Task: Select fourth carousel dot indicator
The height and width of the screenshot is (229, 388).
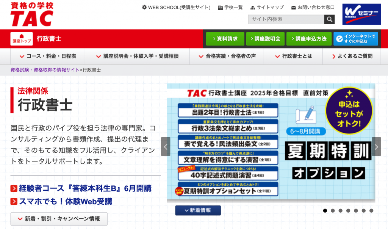Action: tap(348, 211)
